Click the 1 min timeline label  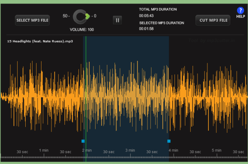pyautogui.click(x=44, y=150)
